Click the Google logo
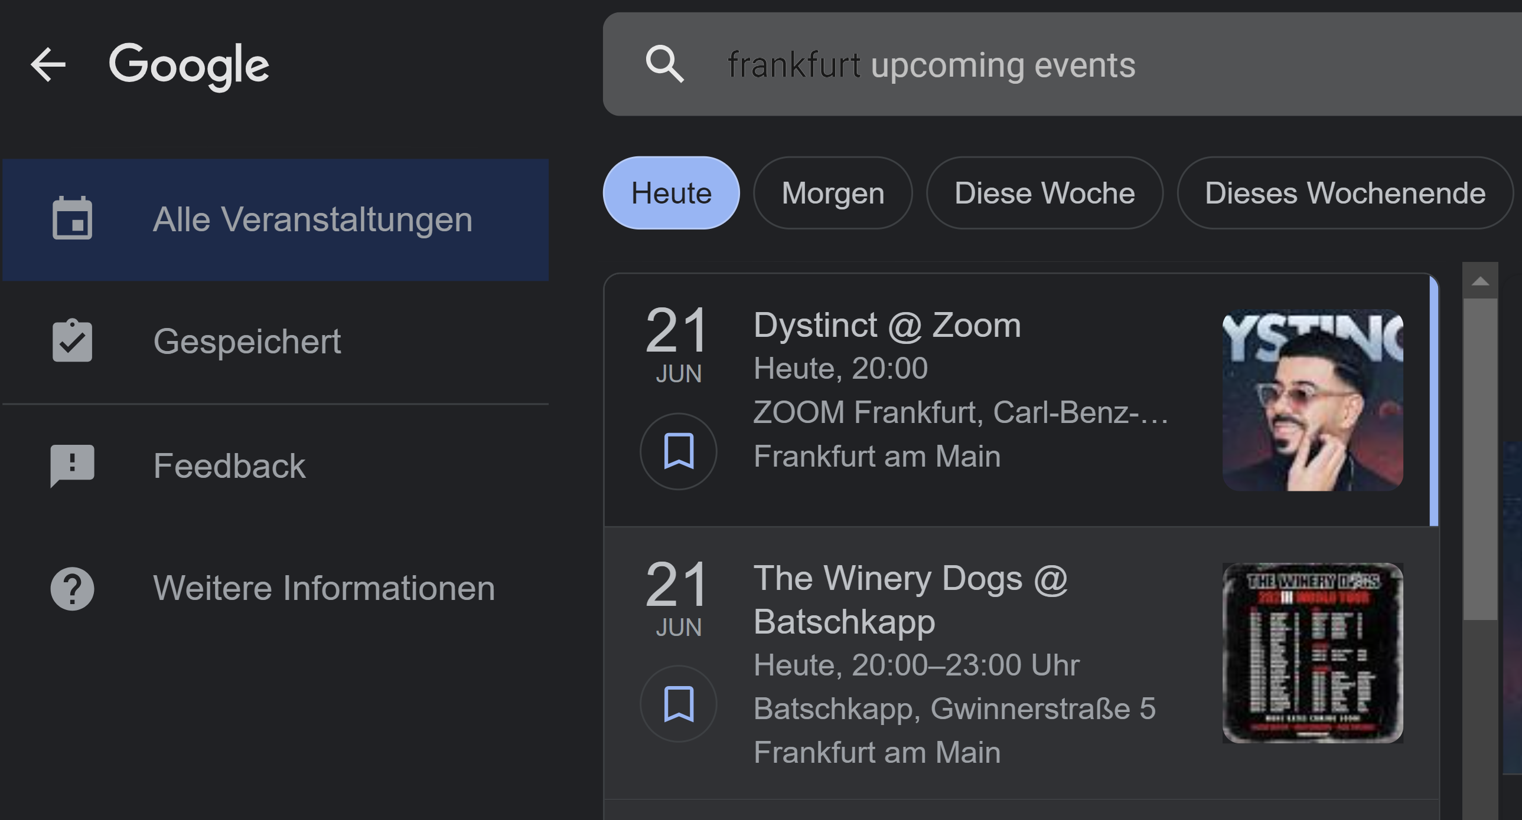Image resolution: width=1522 pixels, height=820 pixels. point(189,65)
